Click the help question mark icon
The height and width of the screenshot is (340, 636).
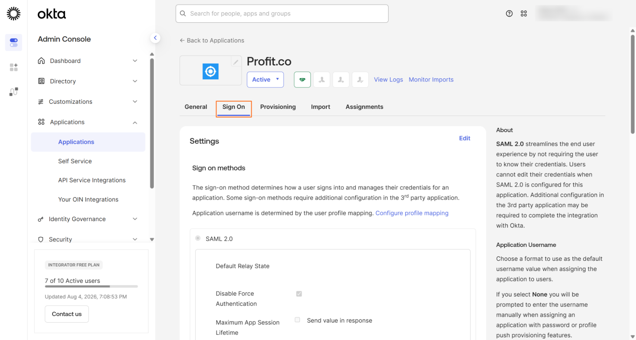(509, 13)
